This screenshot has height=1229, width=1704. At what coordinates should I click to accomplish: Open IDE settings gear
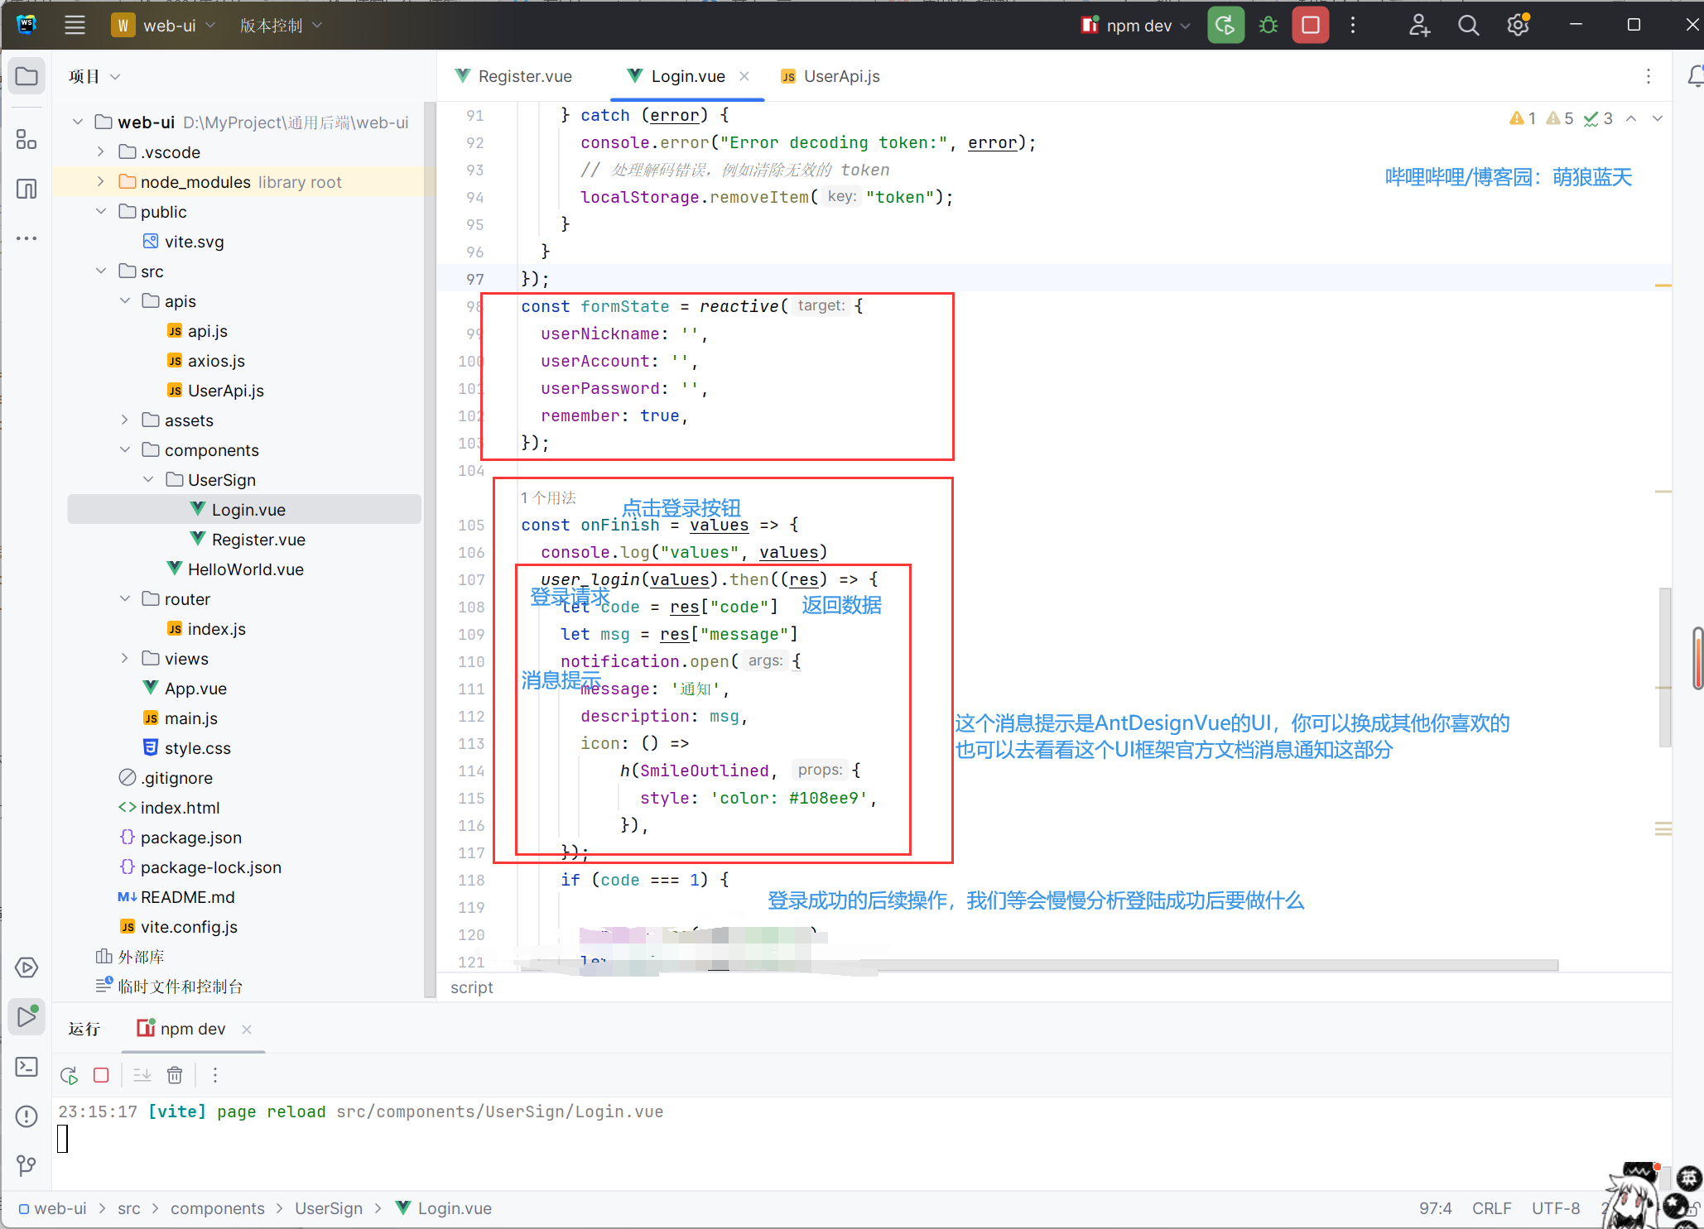[x=1517, y=26]
